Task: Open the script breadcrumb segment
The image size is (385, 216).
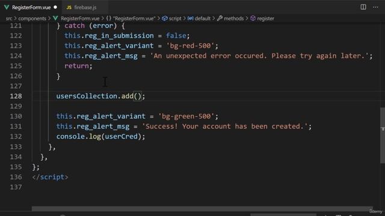Action: pos(175,19)
